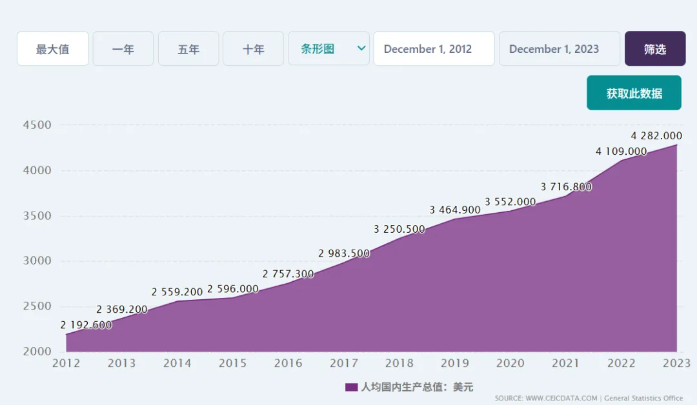This screenshot has height=405, width=697.
Task: Select the 十年 time range
Action: point(254,49)
